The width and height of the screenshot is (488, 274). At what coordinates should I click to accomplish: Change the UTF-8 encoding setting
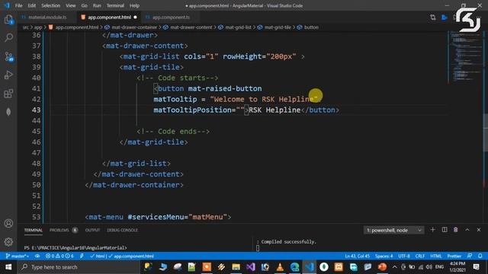[404, 256]
